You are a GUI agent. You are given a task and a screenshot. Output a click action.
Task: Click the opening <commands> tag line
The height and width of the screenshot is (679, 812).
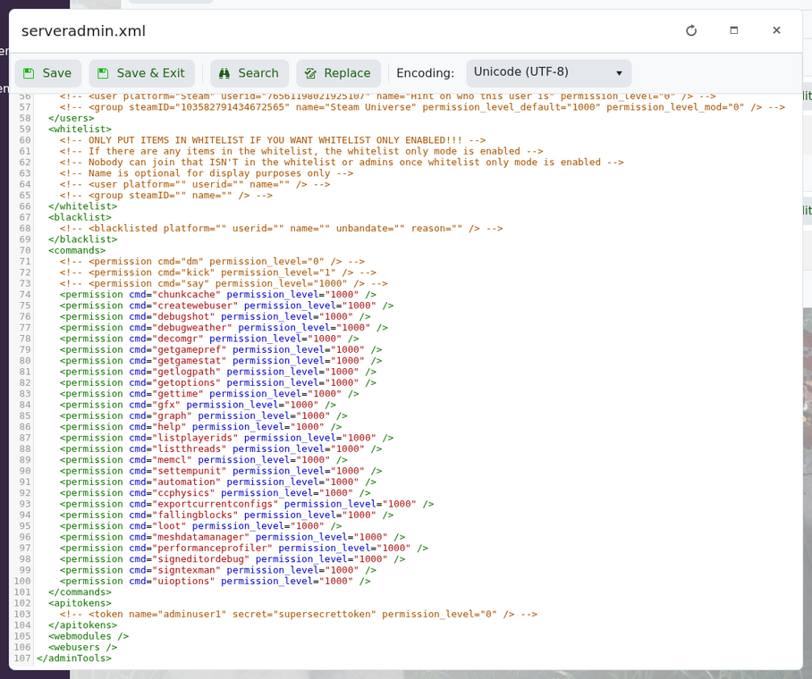click(x=77, y=250)
